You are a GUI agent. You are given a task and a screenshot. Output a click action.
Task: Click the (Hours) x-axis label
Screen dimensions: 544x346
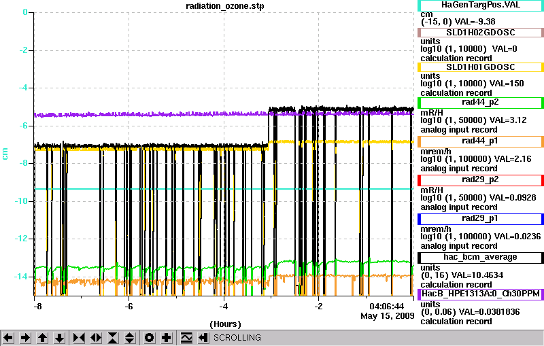pyautogui.click(x=226, y=324)
